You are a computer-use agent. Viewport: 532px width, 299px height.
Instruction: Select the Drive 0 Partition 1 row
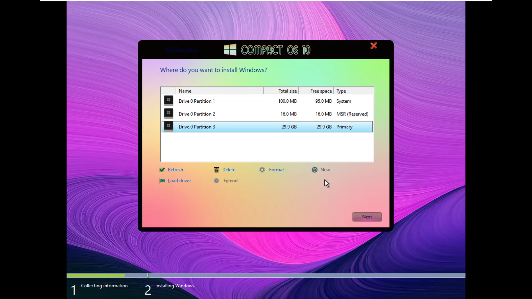click(267, 101)
